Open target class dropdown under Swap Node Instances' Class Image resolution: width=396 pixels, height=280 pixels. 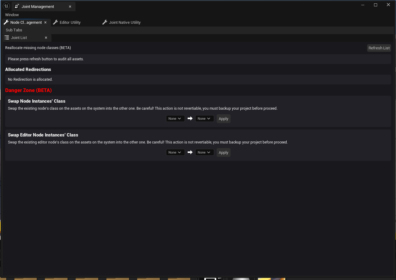coord(204,119)
